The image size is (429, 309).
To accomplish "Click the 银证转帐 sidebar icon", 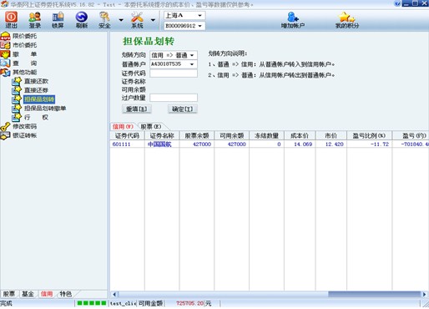I will point(5,135).
